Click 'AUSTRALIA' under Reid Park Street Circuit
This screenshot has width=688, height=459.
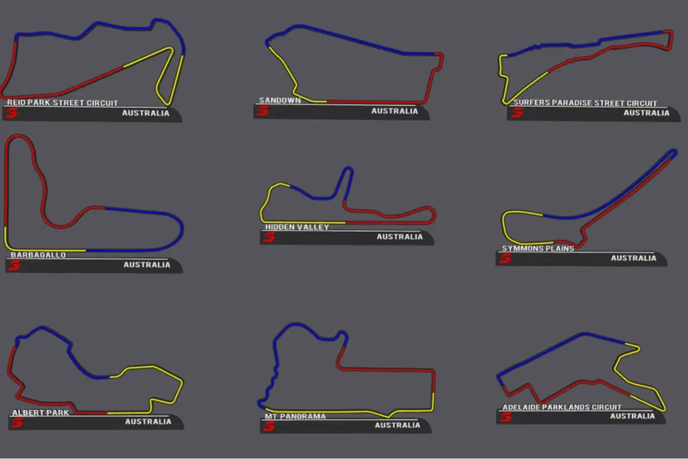145,113
